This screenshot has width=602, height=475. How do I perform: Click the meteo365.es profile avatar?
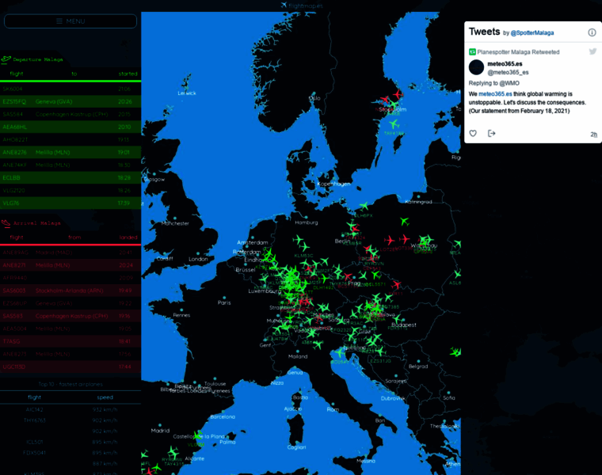pos(477,67)
